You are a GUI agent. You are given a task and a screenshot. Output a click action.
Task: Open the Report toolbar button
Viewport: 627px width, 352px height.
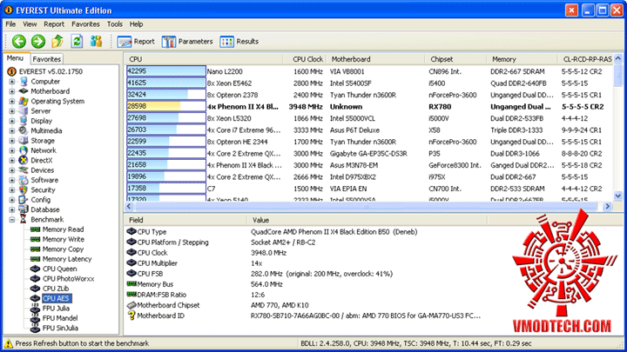136,42
